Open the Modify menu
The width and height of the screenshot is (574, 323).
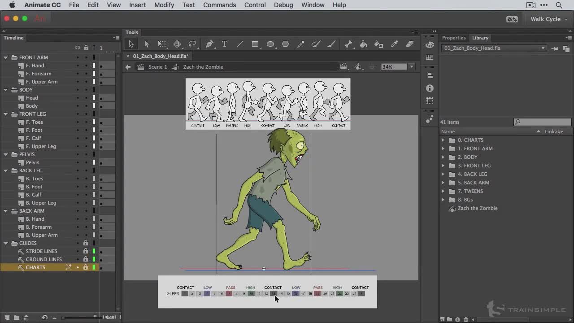point(164,5)
